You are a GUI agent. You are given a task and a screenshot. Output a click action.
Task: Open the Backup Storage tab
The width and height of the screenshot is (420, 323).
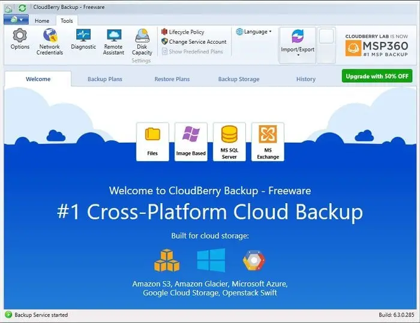[239, 79]
